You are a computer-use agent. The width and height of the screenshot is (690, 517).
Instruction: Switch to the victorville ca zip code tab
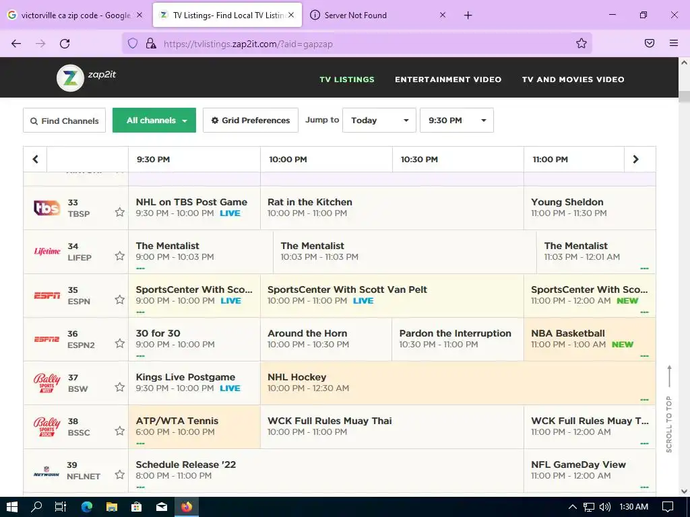pos(75,15)
